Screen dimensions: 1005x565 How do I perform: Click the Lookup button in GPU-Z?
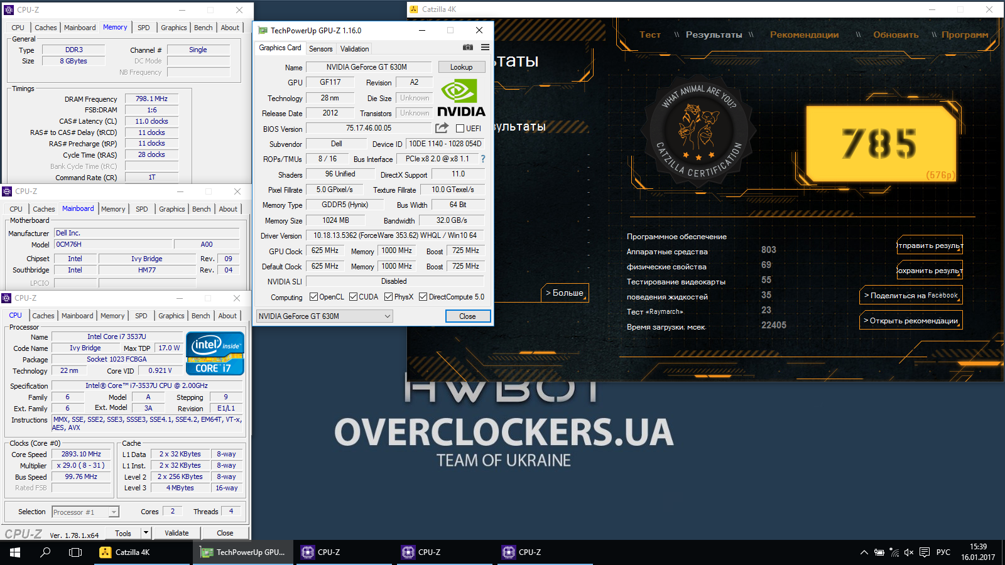pyautogui.click(x=461, y=67)
